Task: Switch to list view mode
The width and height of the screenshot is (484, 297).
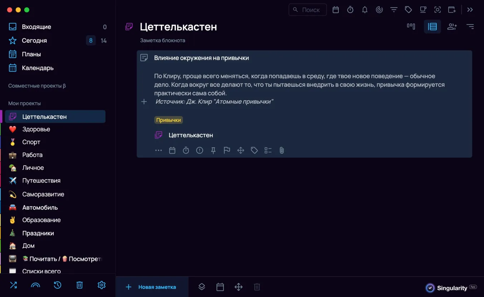Action: [432, 27]
